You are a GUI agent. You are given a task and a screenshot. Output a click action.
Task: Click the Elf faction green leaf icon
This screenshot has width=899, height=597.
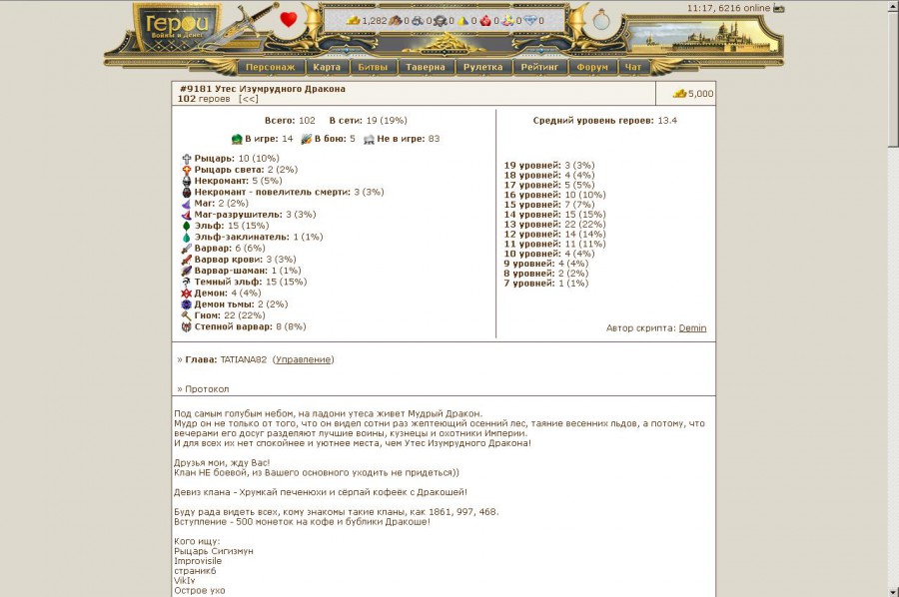click(x=186, y=226)
